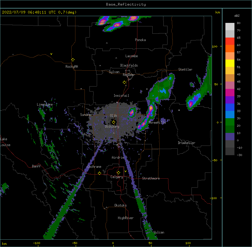
Task: Select the purple 36-39 dBZ legend swatch
Action: point(230,100)
